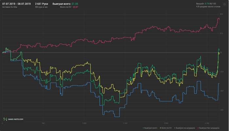Viewport: 229px width, 131px height.
Task: Click the -$10 y-axis label
Action: coord(221,72)
